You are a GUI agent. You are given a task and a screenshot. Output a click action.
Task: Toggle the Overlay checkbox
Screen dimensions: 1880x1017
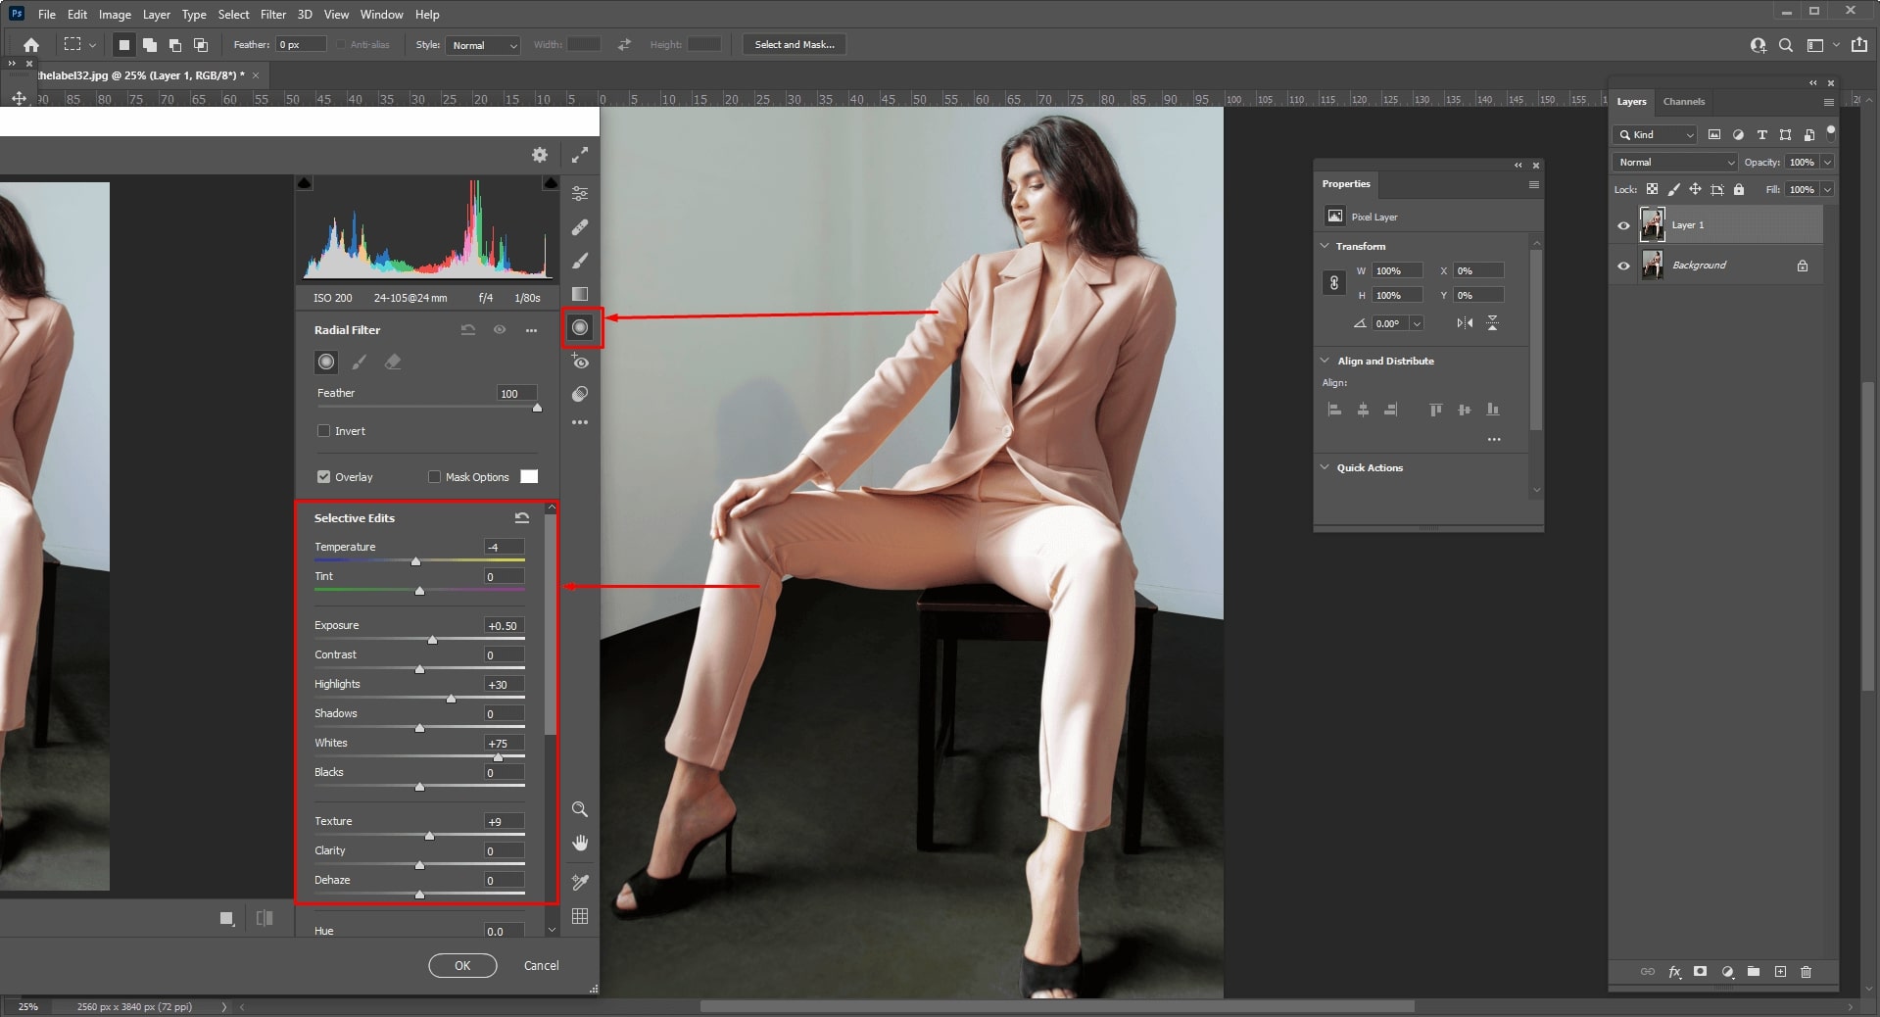click(324, 477)
